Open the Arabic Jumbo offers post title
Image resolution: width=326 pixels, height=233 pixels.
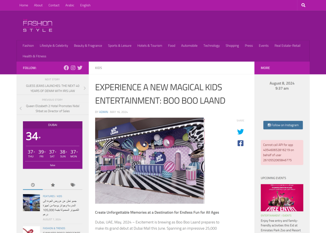61,208
